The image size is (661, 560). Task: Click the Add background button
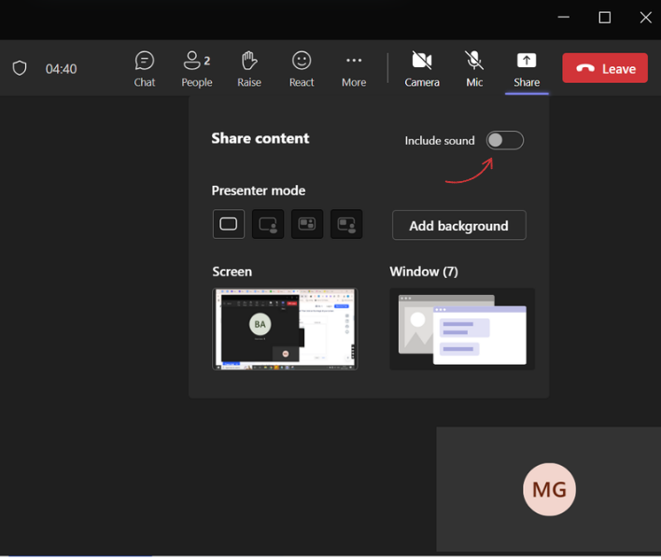coord(458,226)
